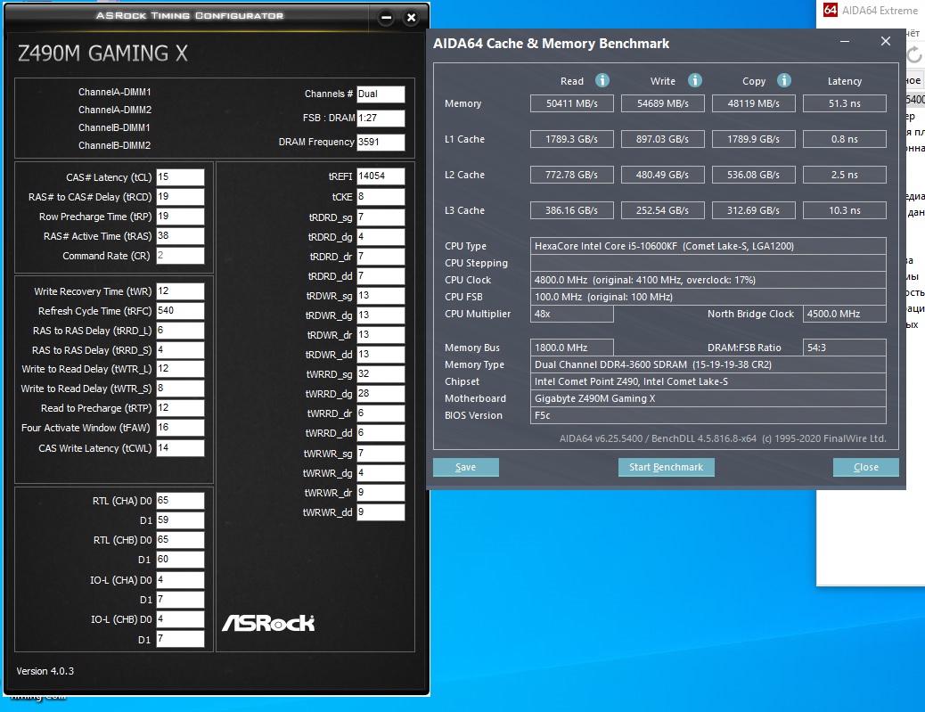This screenshot has height=712, width=925.
Task: Click the CAS# Latency (tCL) field
Action: (x=181, y=177)
